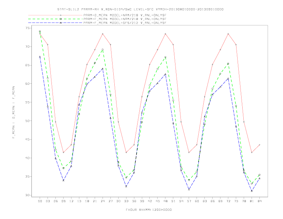This screenshot has height=219, width=283.
Task: Click x-axis tick label 12
Action: tap(71, 201)
